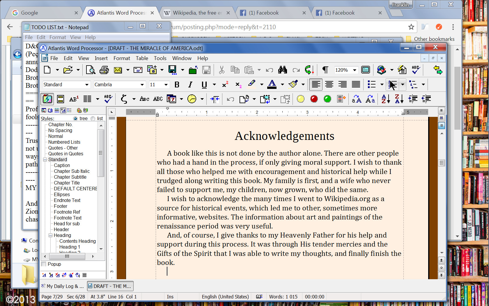Open the Print Preview tool
This screenshot has height=306, width=489.
[x=91, y=70]
